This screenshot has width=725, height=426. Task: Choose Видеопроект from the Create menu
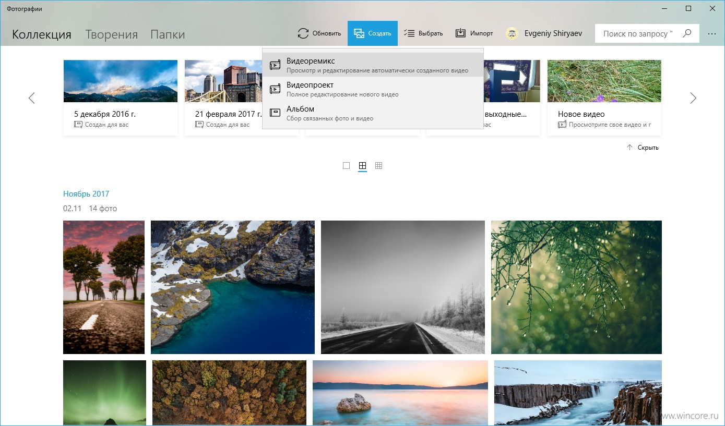click(x=373, y=89)
